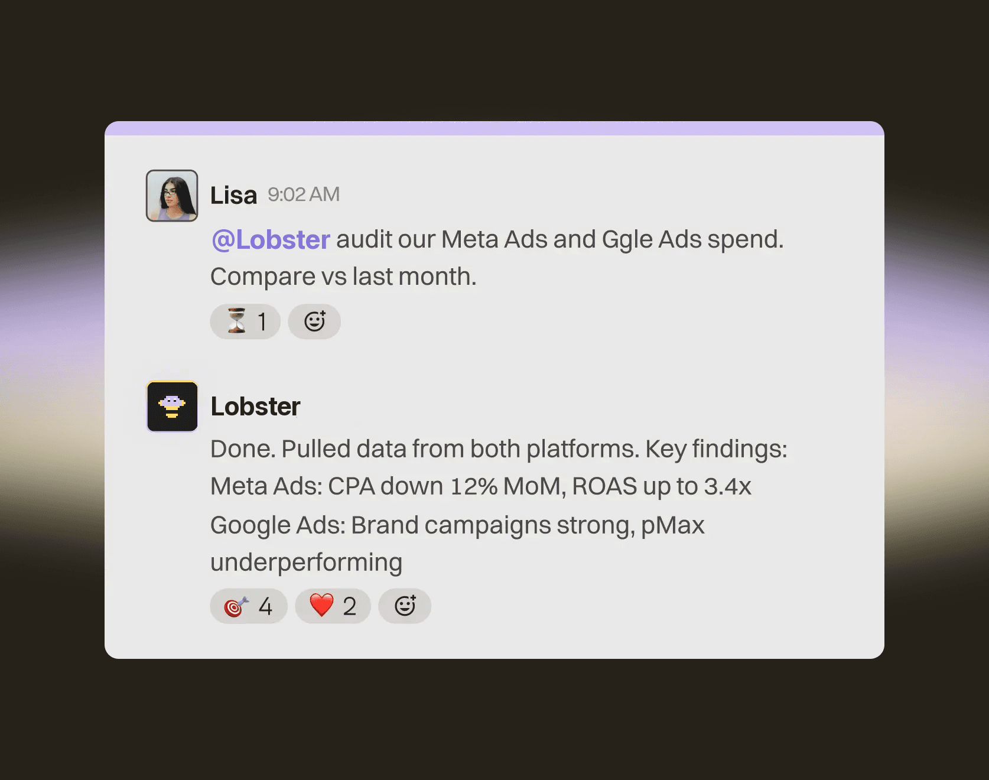Image resolution: width=989 pixels, height=780 pixels.
Task: Open the Lobster bot avatar icon
Action: [x=172, y=407]
